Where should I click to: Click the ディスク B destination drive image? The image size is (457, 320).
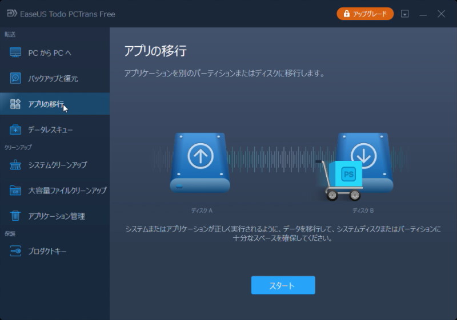click(364, 163)
